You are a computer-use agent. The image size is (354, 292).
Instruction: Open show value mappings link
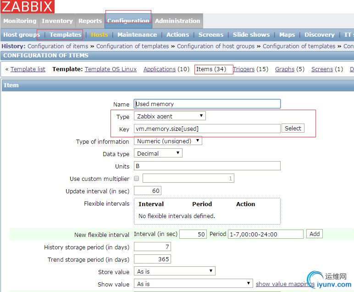[285, 284]
